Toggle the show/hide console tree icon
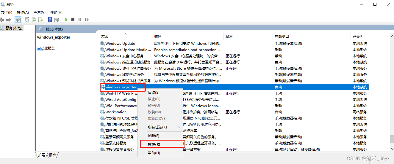This screenshot has width=394, height=164. tap(18, 20)
